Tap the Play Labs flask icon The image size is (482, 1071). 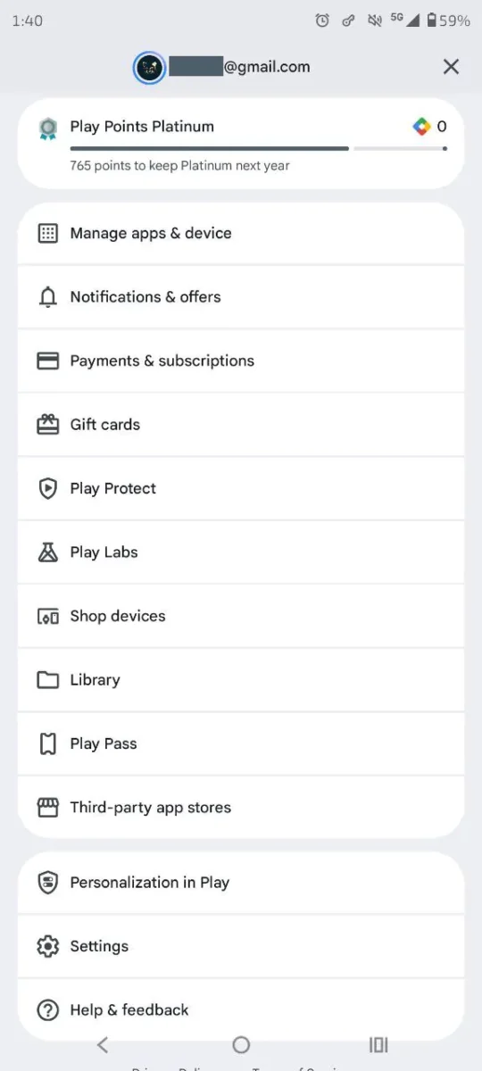[47, 552]
